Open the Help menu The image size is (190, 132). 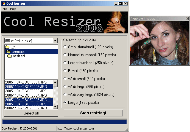[x=13, y=9]
